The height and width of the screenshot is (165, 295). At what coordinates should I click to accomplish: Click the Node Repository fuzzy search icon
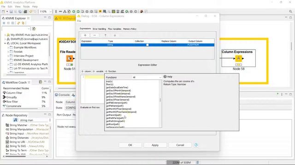15,120
